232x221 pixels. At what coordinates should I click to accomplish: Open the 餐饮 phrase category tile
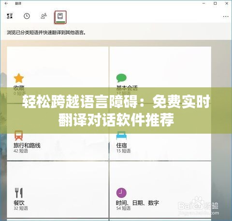click(x=58, y=190)
